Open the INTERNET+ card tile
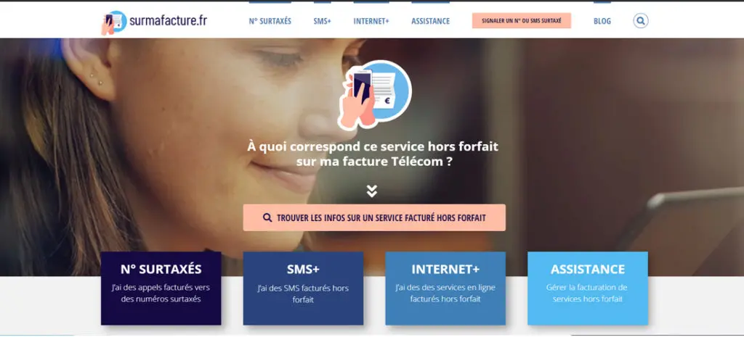 tap(445, 288)
